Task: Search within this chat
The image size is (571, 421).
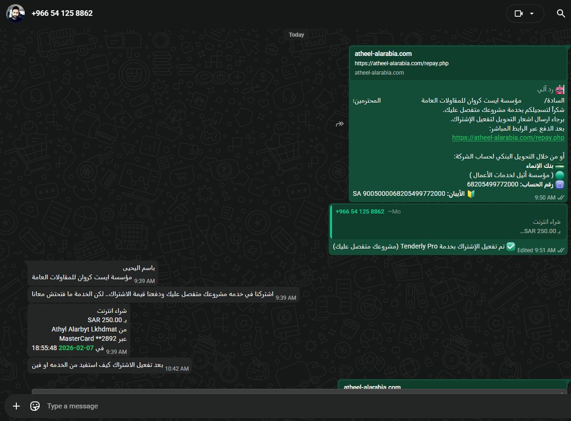Action: [561, 14]
